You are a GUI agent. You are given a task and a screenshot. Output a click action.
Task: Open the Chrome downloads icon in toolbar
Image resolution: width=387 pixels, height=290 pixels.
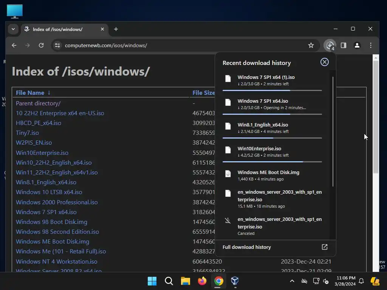[x=330, y=45]
